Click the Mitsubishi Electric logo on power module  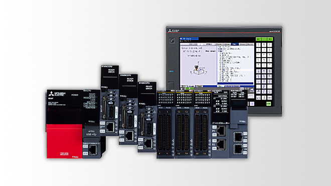coord(57,94)
